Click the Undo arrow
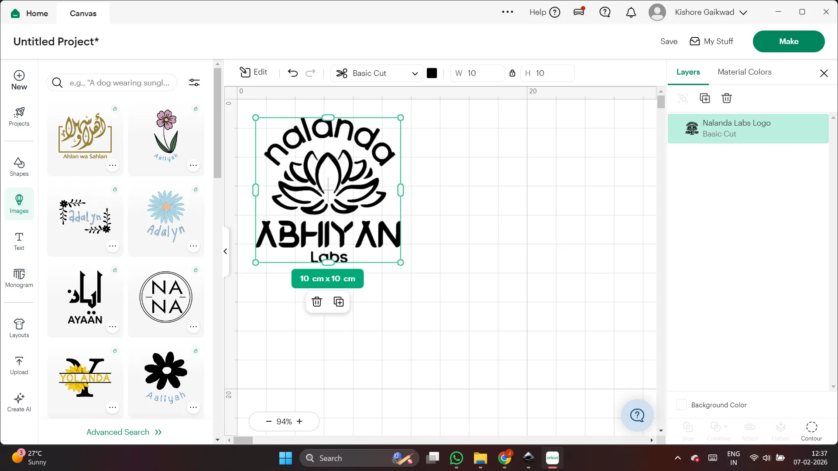 pyautogui.click(x=292, y=73)
